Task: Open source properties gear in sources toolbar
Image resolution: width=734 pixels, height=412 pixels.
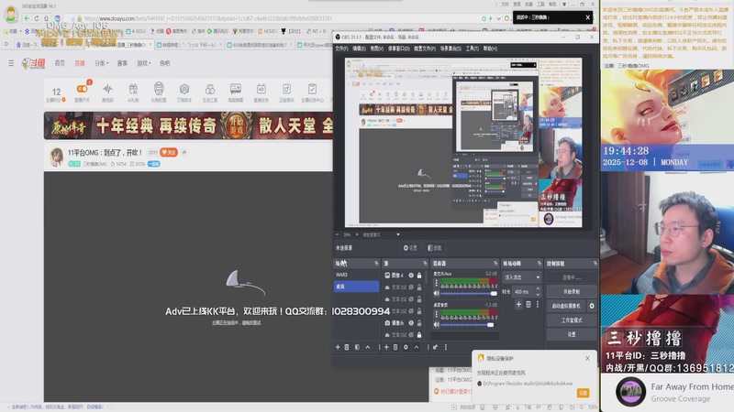Action: click(x=406, y=347)
